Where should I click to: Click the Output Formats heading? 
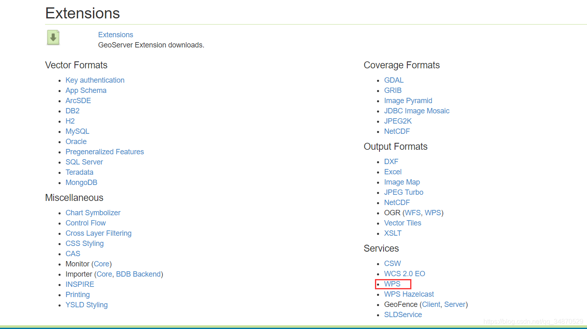[x=395, y=146]
